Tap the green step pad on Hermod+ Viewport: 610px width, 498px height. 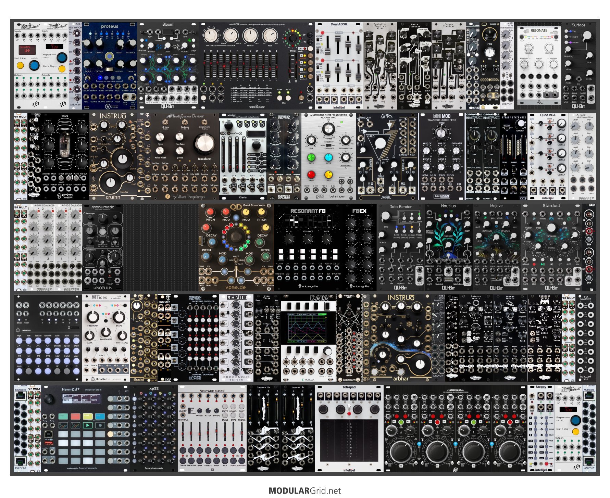(63, 417)
